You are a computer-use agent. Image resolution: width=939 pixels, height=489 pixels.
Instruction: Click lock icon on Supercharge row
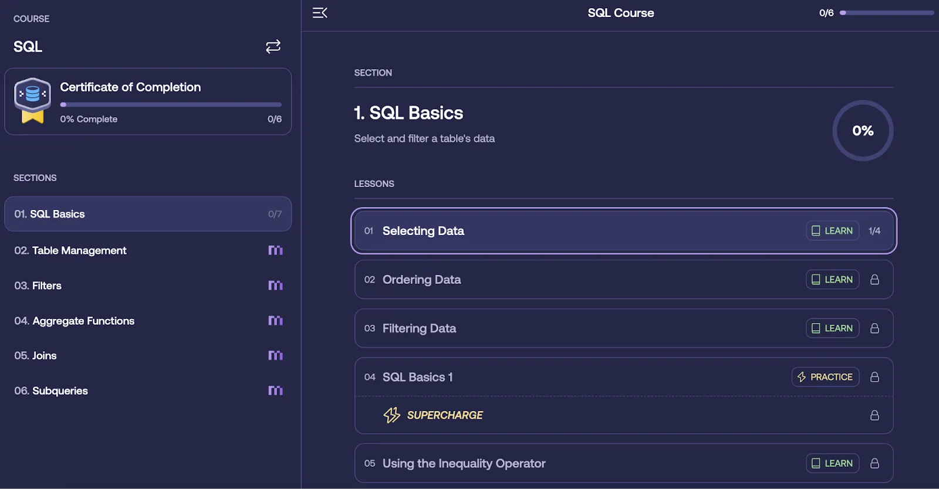pos(874,415)
